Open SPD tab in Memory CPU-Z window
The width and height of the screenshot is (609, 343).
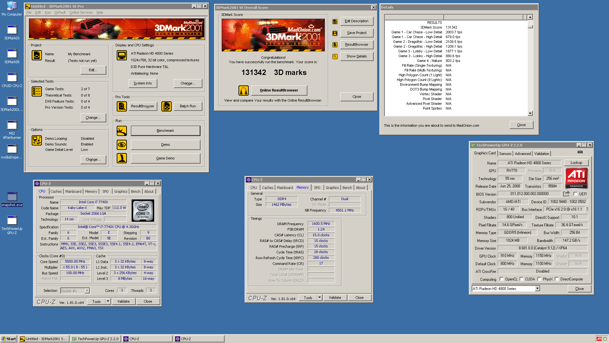coord(317,188)
